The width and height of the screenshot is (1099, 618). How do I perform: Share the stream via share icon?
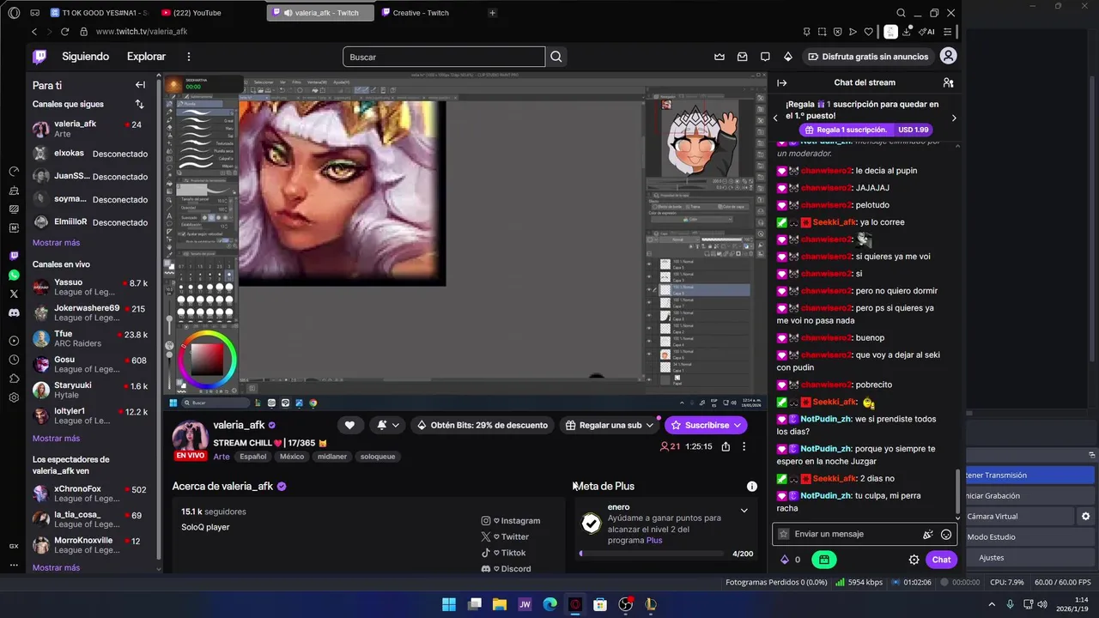tap(726, 446)
